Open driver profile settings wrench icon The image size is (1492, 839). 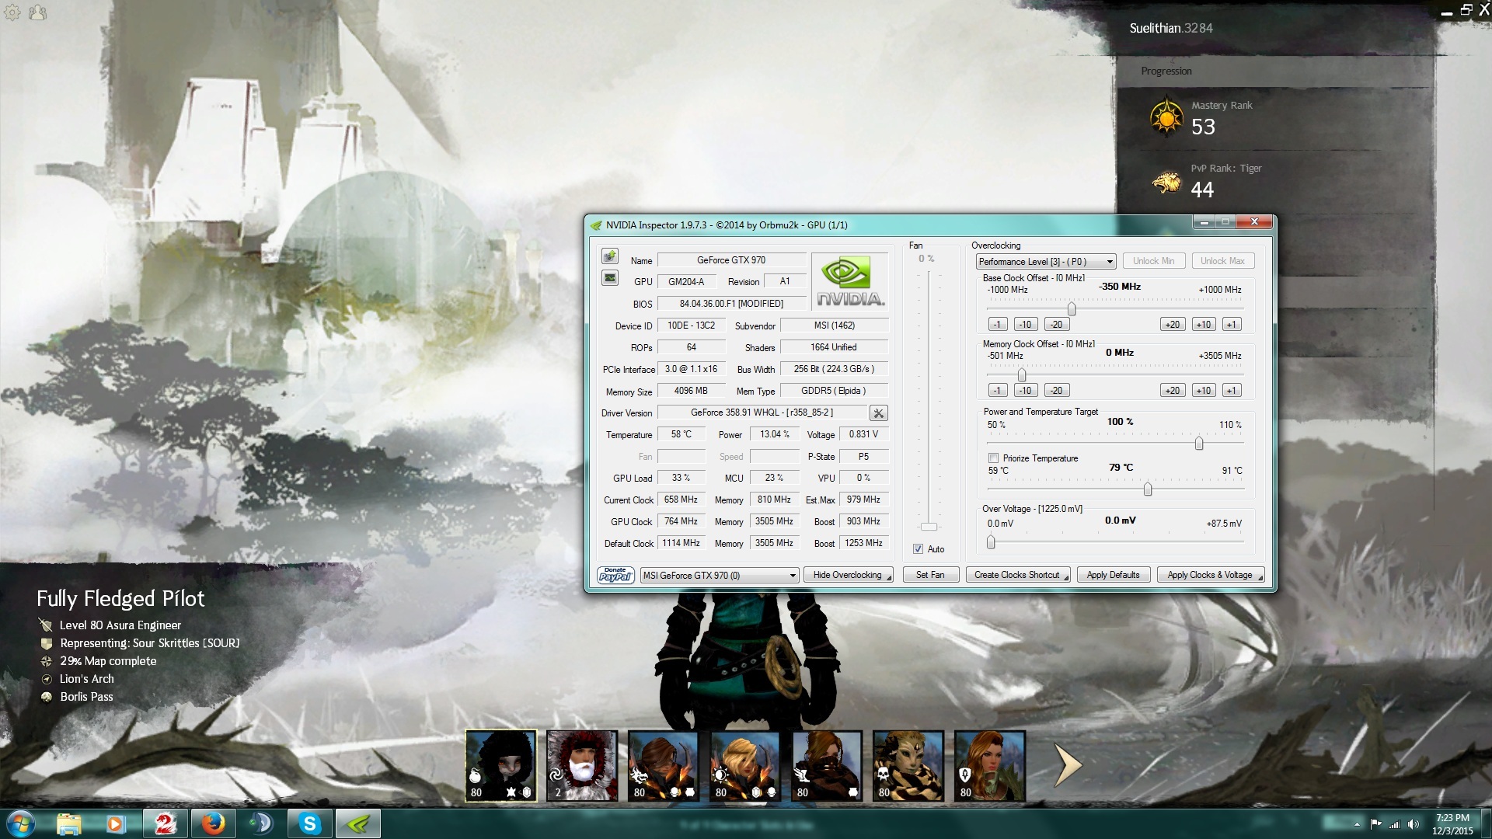878,413
